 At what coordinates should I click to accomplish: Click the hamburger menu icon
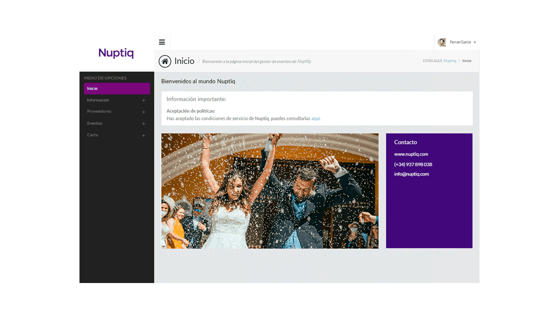tap(162, 42)
